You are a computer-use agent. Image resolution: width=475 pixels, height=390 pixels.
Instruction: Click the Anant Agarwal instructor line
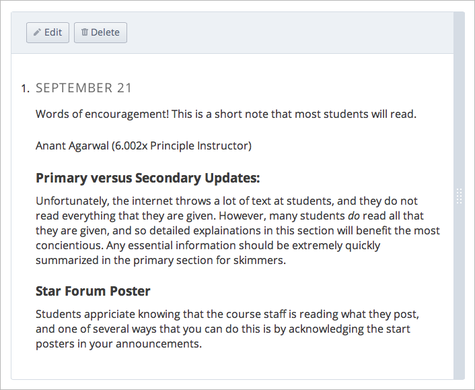(x=143, y=145)
